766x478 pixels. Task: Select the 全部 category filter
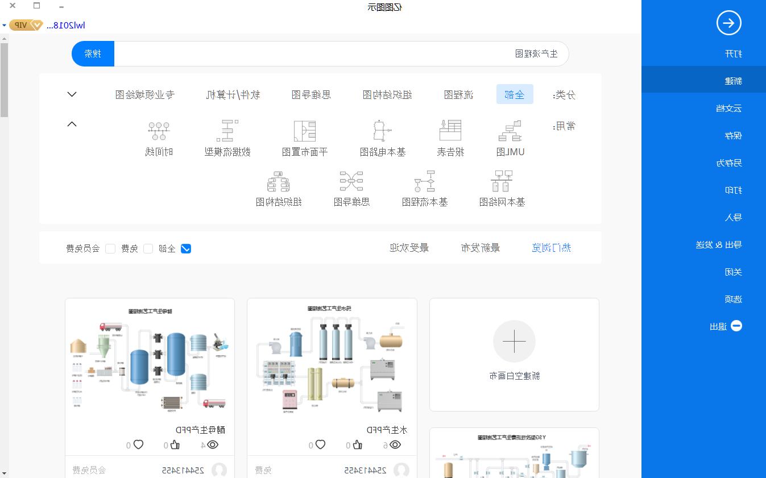click(x=515, y=94)
